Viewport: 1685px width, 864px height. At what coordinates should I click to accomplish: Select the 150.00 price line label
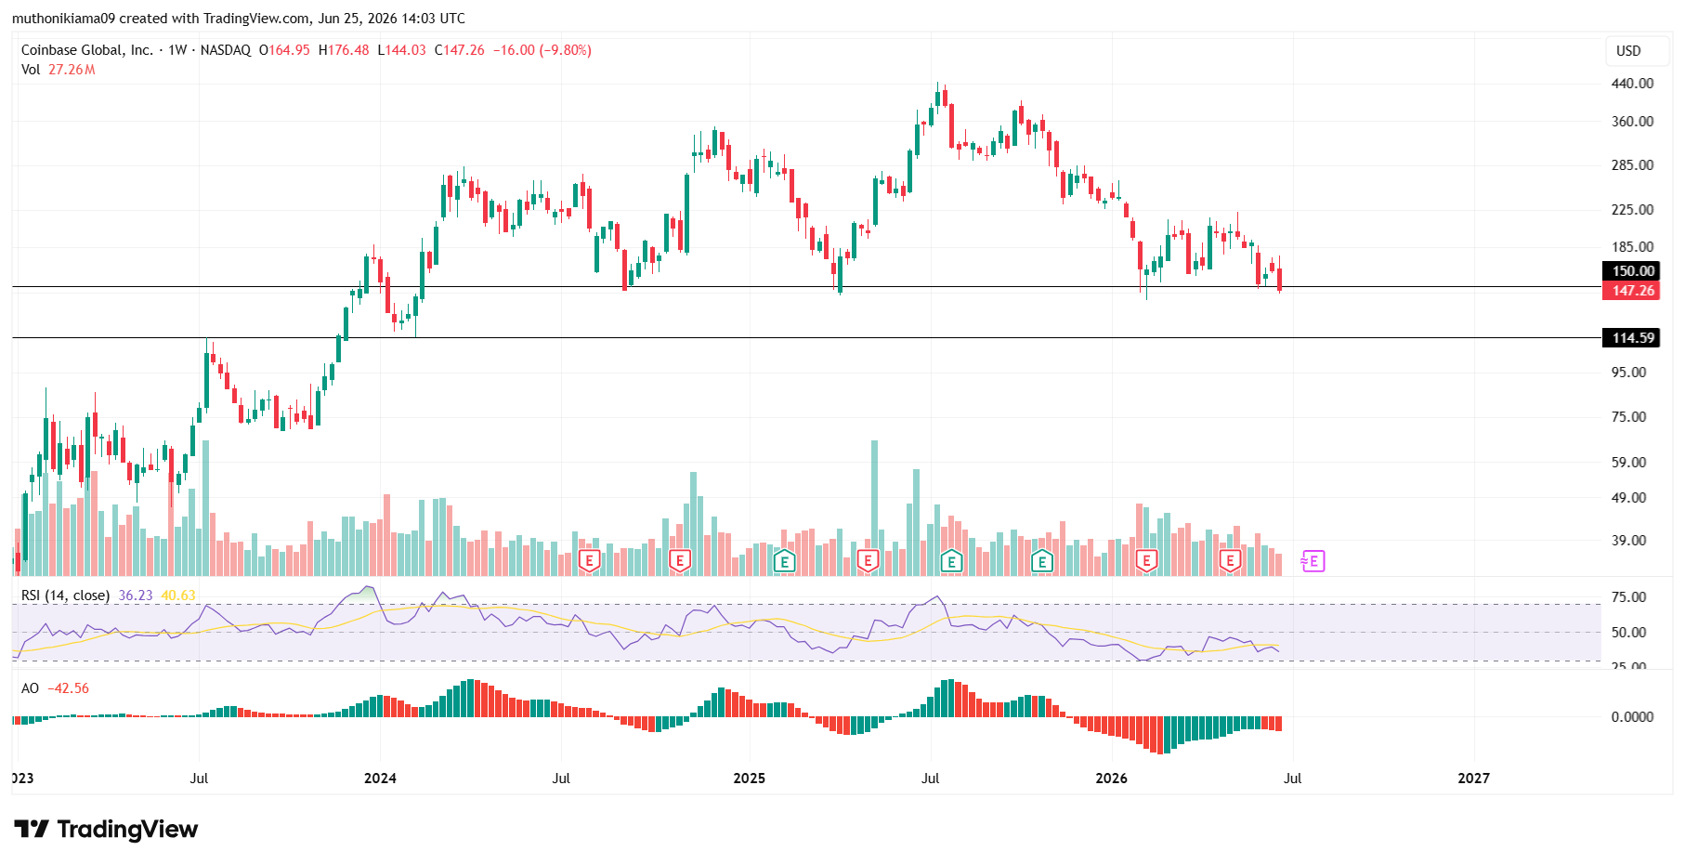coord(1633,271)
